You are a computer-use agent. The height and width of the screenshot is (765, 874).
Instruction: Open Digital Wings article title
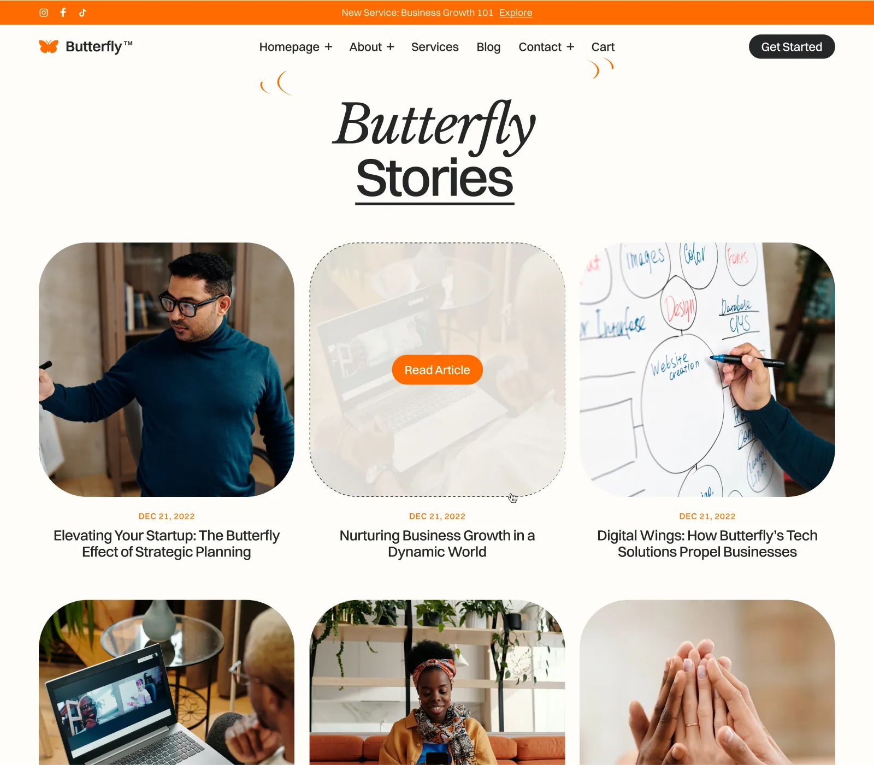point(707,544)
